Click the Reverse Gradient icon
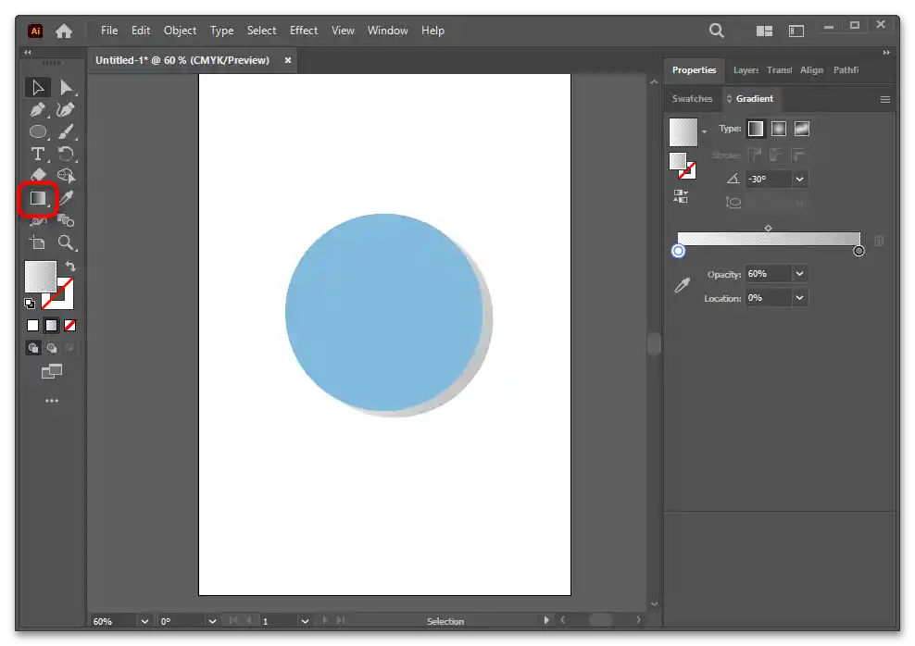The width and height of the screenshot is (915, 646). (x=681, y=196)
